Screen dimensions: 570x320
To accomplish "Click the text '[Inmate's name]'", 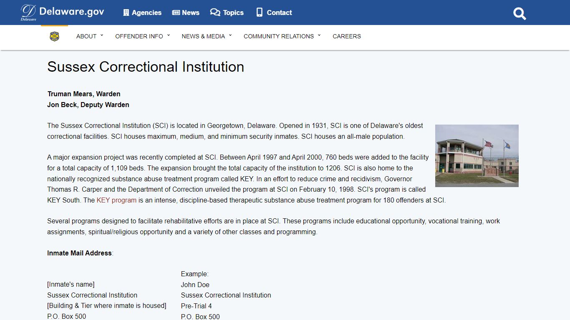I will 71,284.
